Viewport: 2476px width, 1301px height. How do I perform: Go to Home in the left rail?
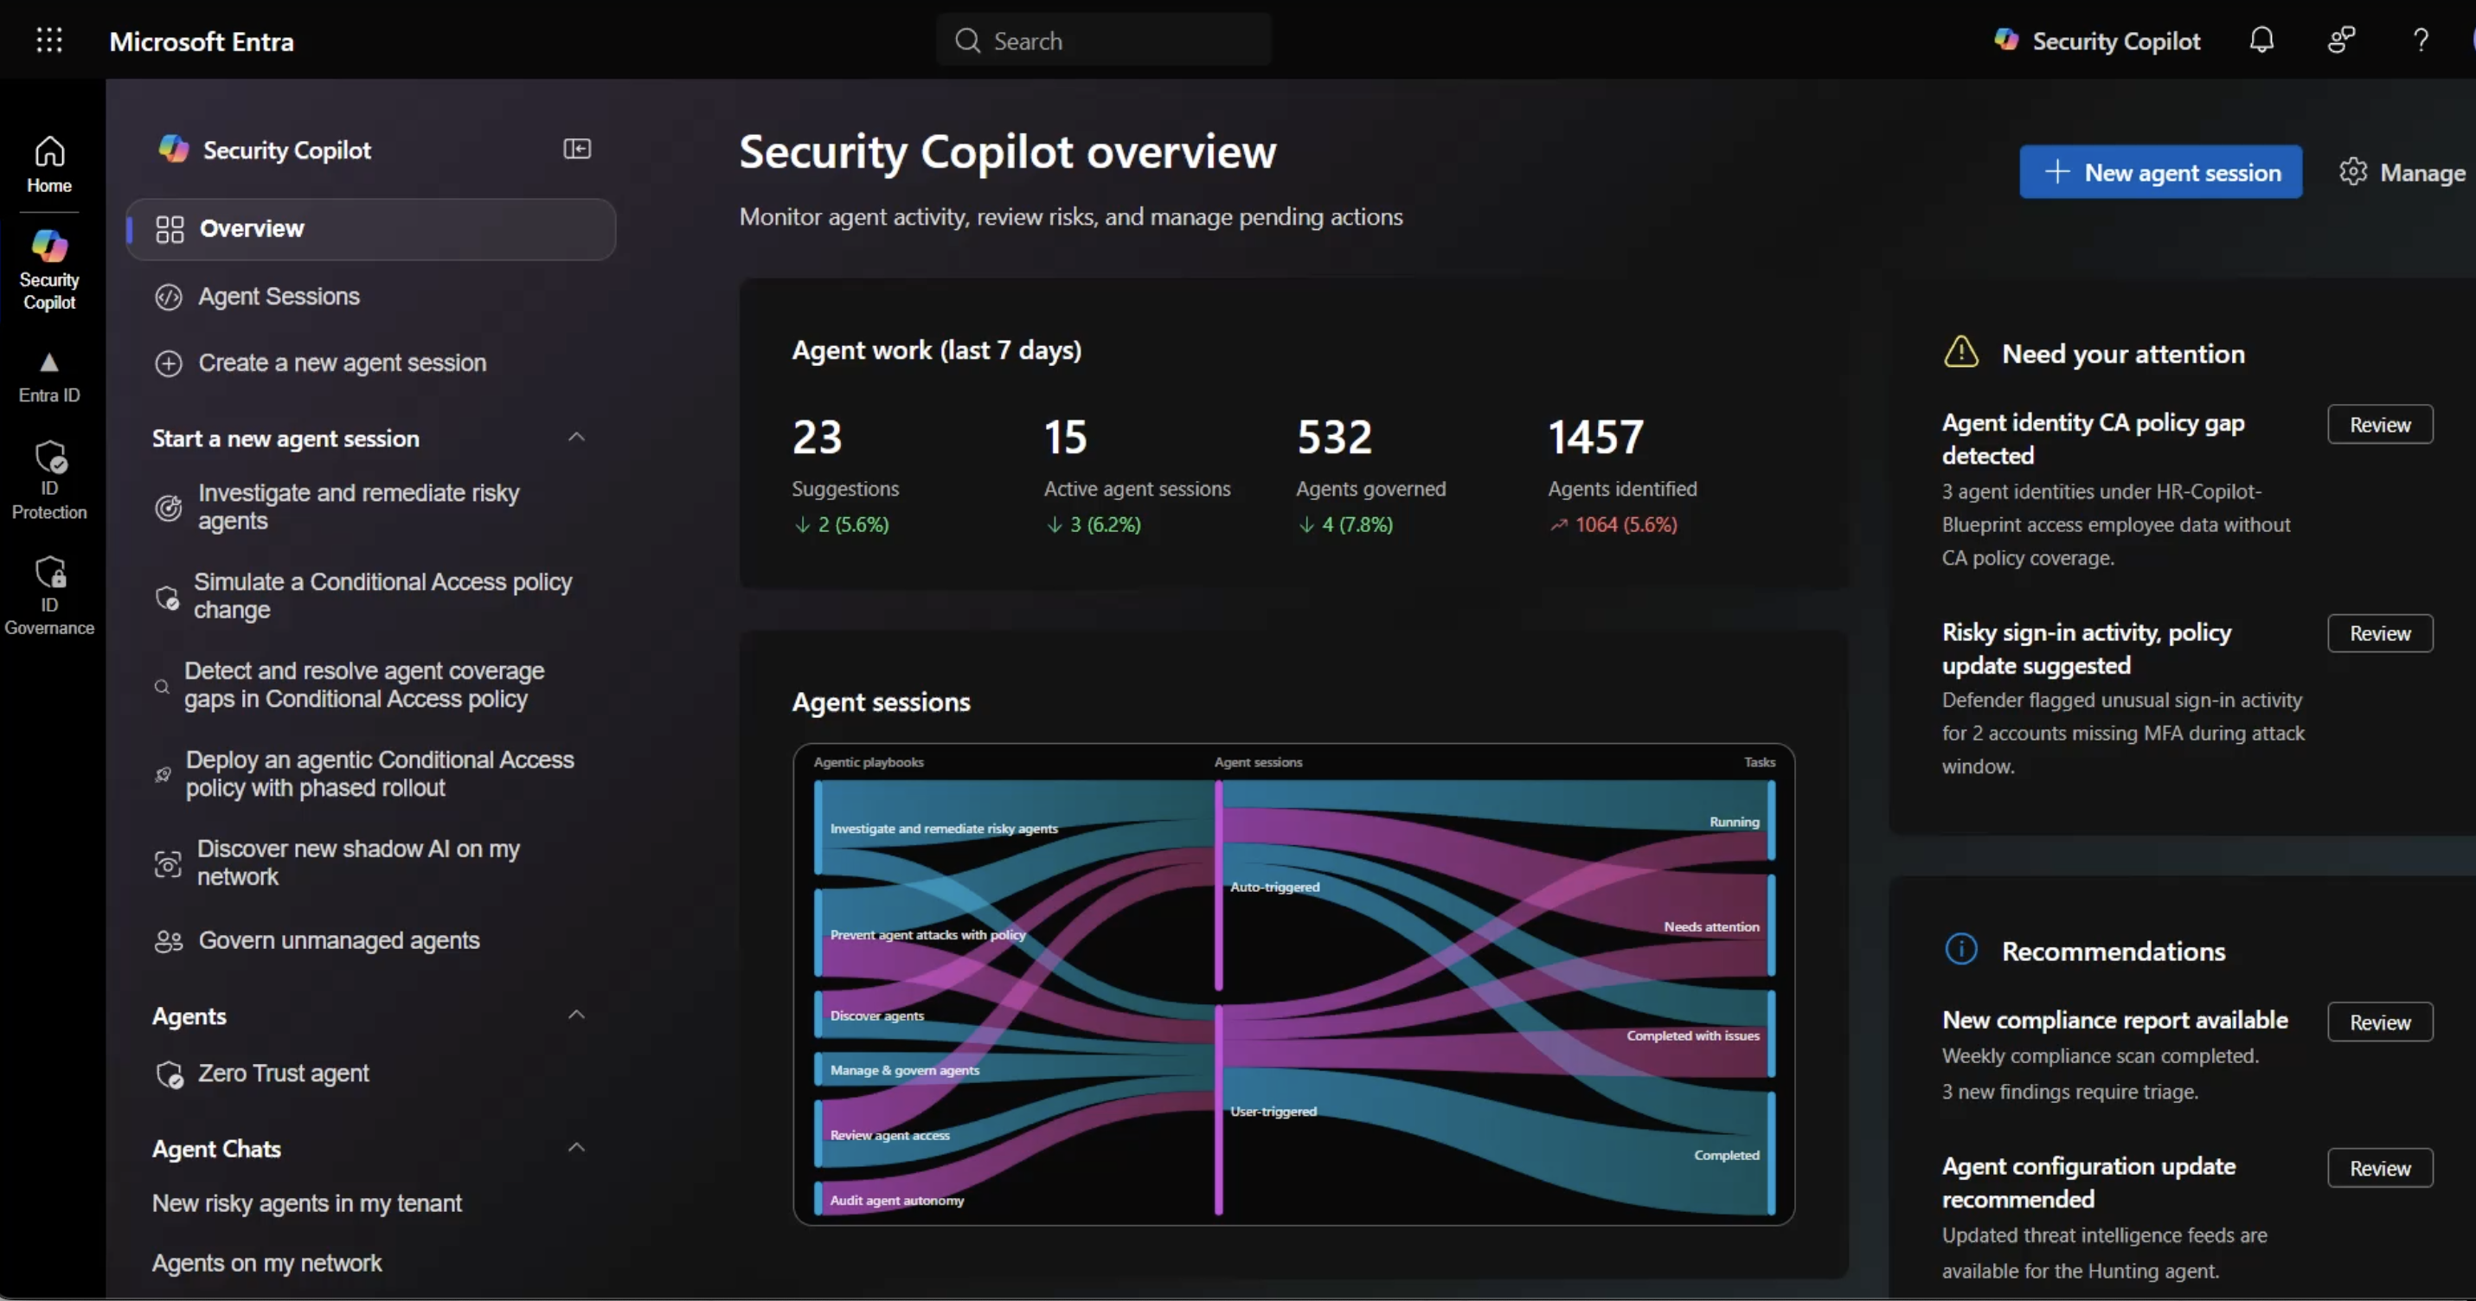[49, 165]
